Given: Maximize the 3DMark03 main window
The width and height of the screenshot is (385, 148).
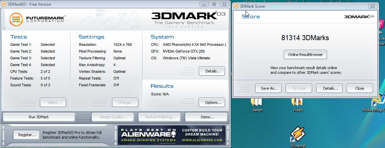Looking at the screenshot, I should point(214,4).
